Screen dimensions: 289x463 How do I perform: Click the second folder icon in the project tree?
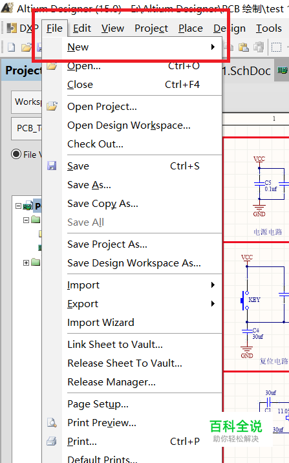pos(36,262)
